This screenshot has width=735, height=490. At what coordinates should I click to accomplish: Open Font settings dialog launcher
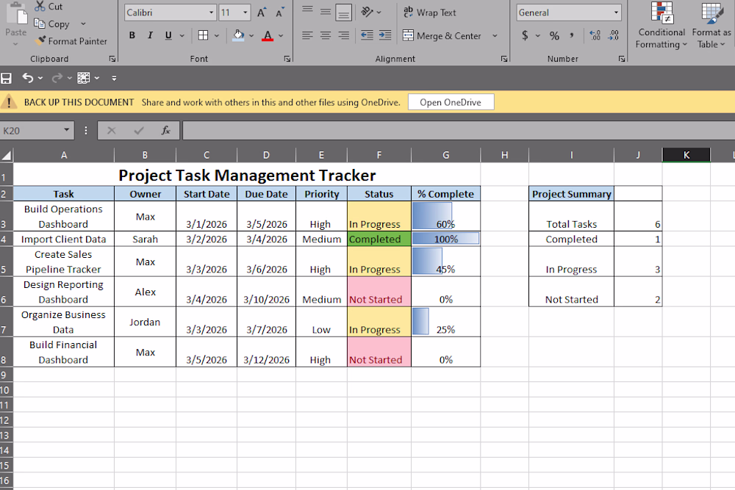point(287,59)
